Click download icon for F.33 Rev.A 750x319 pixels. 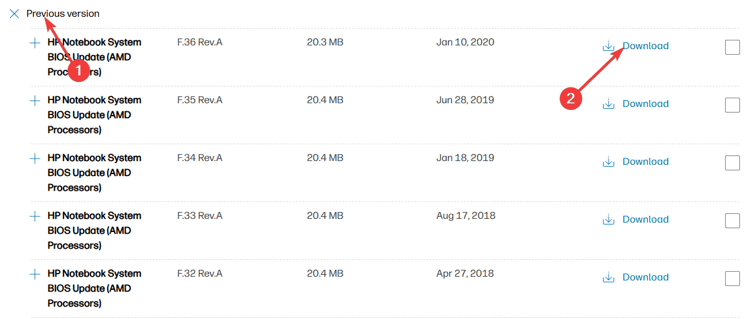click(609, 220)
